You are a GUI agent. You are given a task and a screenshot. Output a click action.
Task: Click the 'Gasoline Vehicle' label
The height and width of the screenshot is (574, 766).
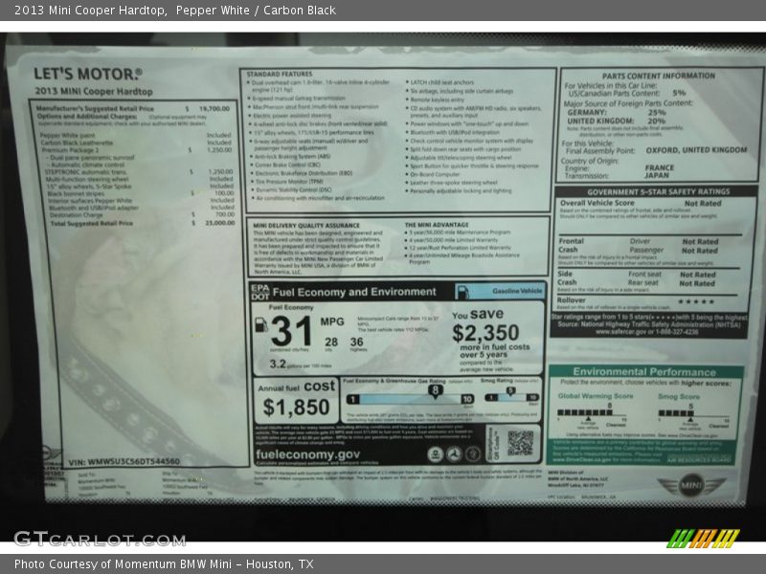517,291
